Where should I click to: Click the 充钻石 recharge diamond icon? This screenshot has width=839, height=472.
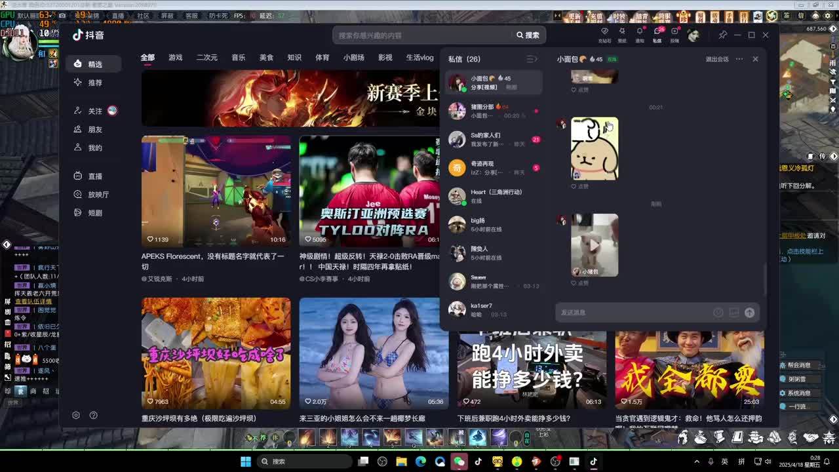click(x=604, y=33)
